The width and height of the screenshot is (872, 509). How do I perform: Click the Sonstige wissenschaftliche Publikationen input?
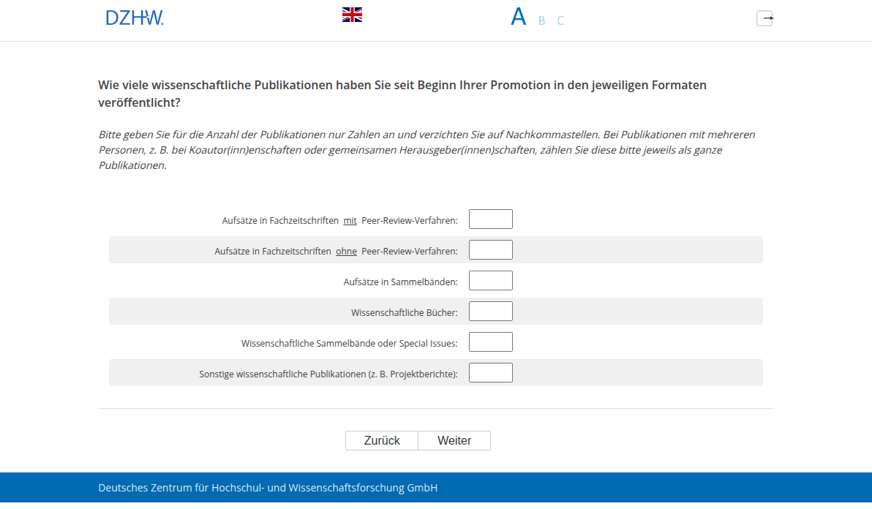tap(490, 373)
